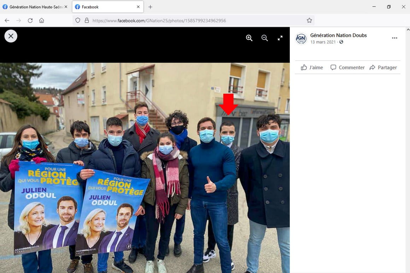
Task: Restore down the browser window
Action: [389, 7]
